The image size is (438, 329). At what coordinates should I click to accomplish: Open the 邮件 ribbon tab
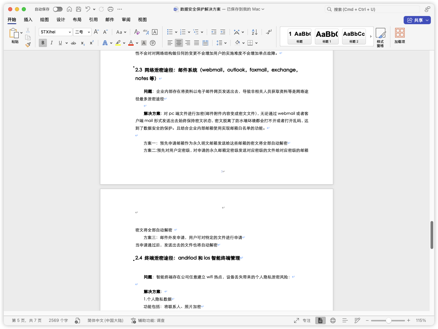tap(109, 20)
